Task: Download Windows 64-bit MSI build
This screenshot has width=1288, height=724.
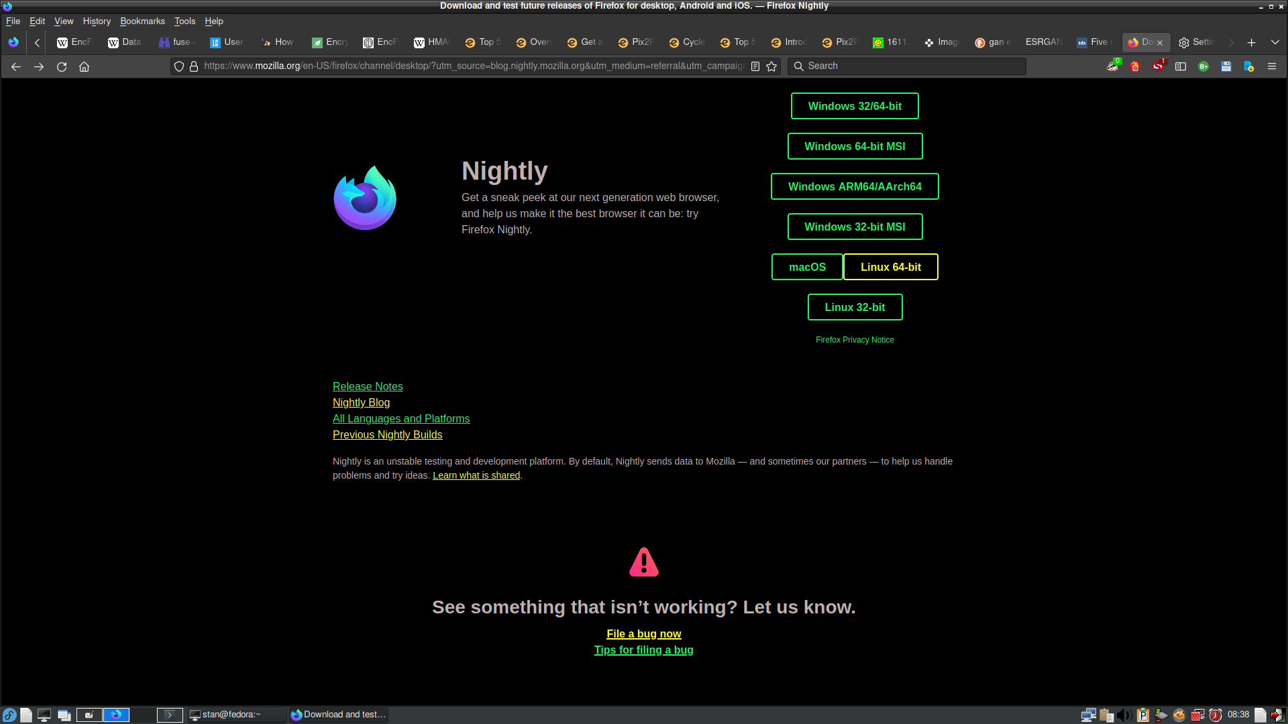Action: coord(855,146)
